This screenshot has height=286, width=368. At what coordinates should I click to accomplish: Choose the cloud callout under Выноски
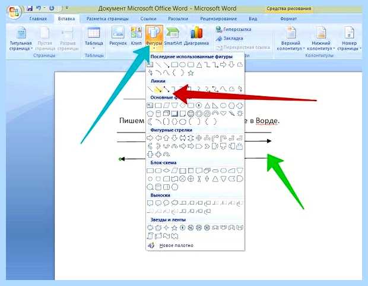point(175,203)
